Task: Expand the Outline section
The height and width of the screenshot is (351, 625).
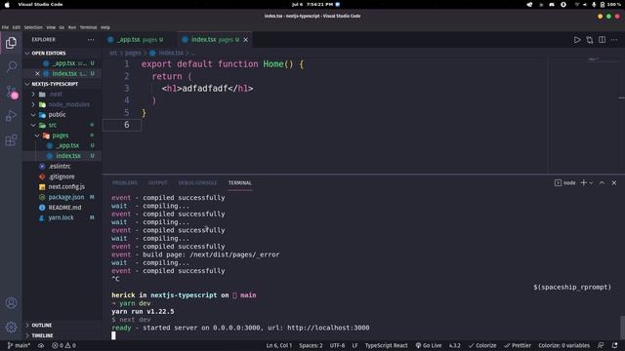Action: coord(41,325)
